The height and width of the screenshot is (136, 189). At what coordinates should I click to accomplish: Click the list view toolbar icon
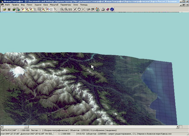point(52,9)
